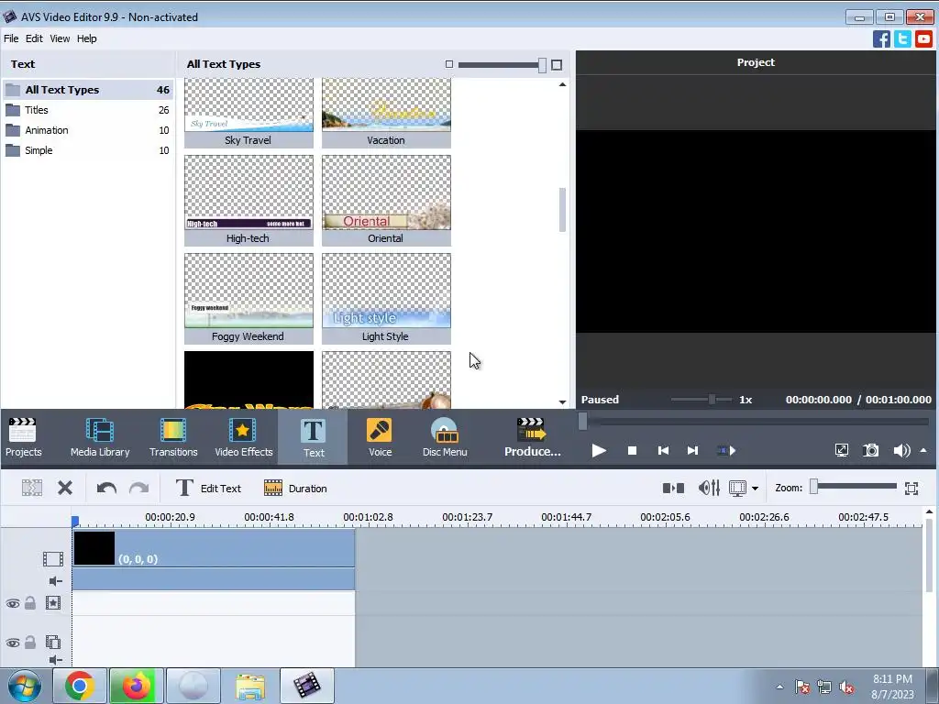Open Video Effects panel
Image resolution: width=939 pixels, height=704 pixels.
243,437
